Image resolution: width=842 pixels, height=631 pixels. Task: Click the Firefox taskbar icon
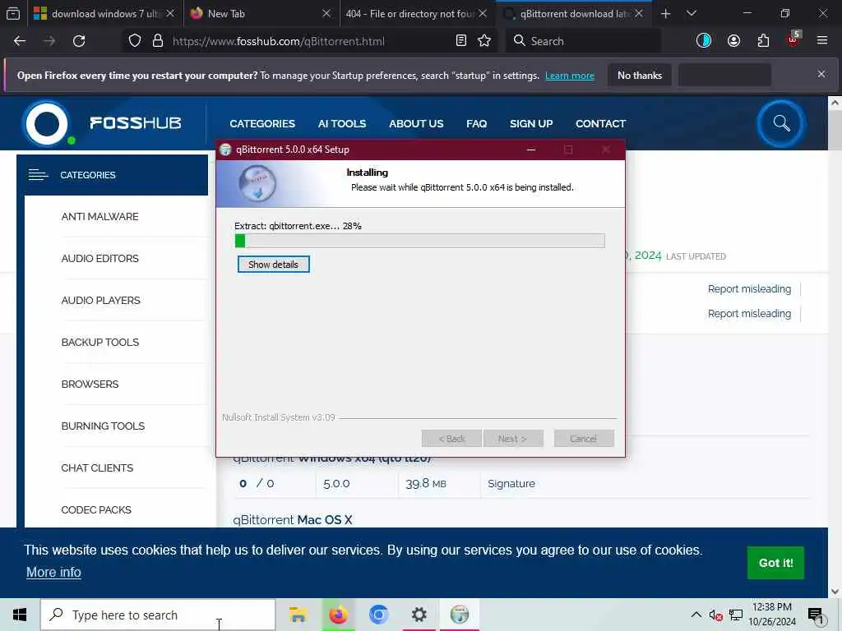(x=338, y=615)
